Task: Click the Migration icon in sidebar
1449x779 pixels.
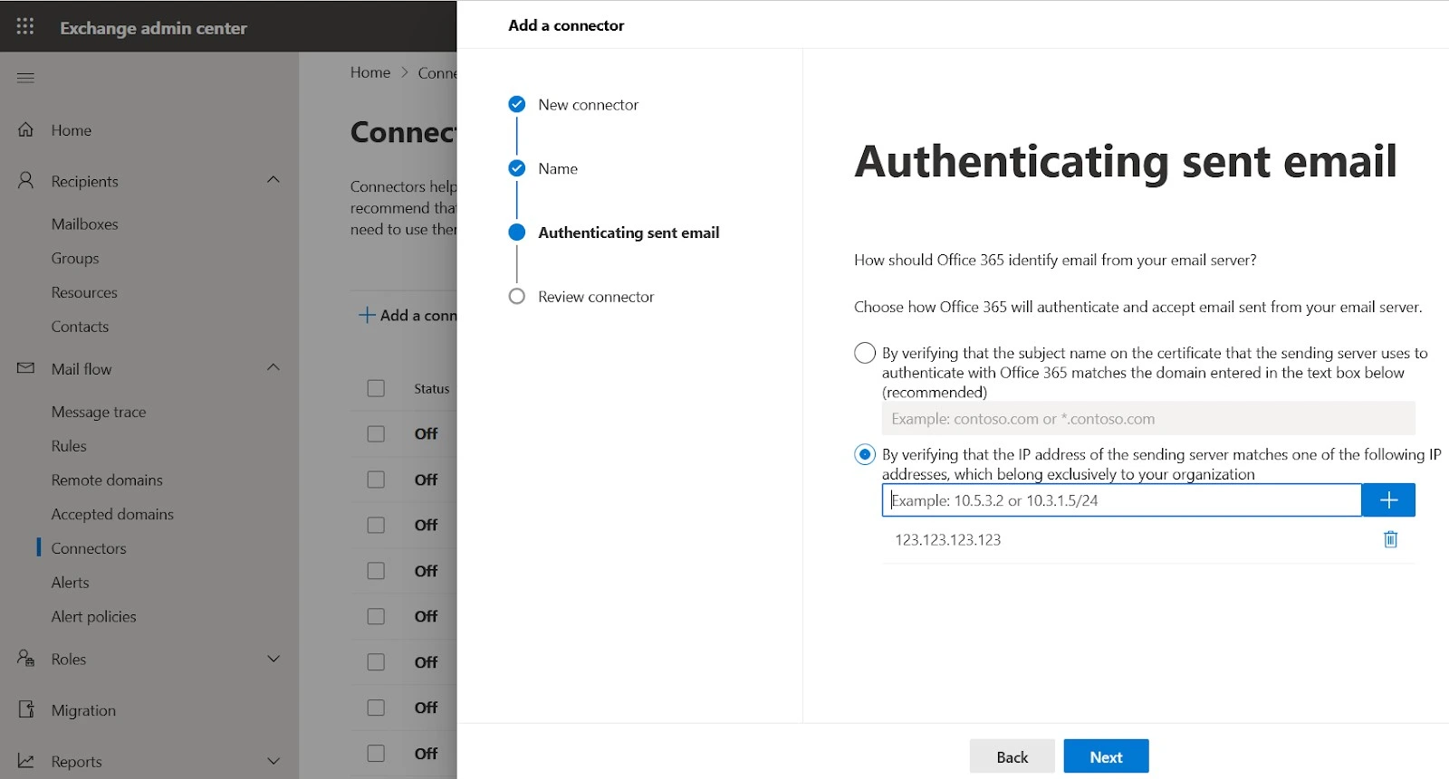Action: click(x=26, y=709)
